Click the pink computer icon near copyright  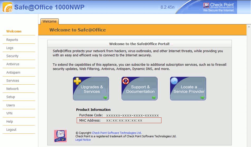(x=60, y=136)
